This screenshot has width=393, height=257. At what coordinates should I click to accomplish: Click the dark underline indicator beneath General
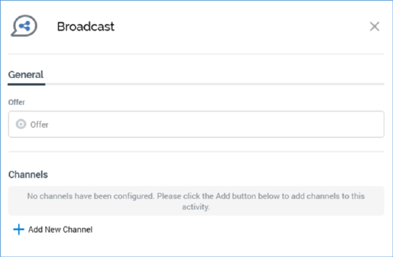26,84
